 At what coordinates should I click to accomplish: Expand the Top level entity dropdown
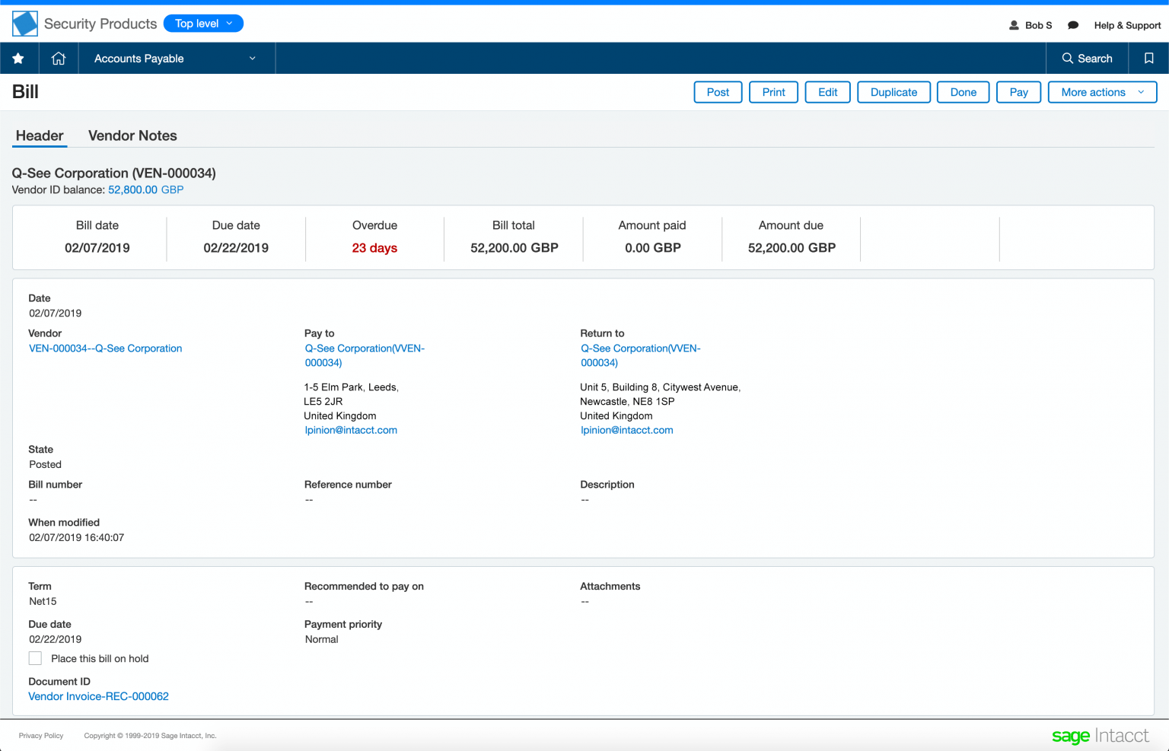point(203,24)
